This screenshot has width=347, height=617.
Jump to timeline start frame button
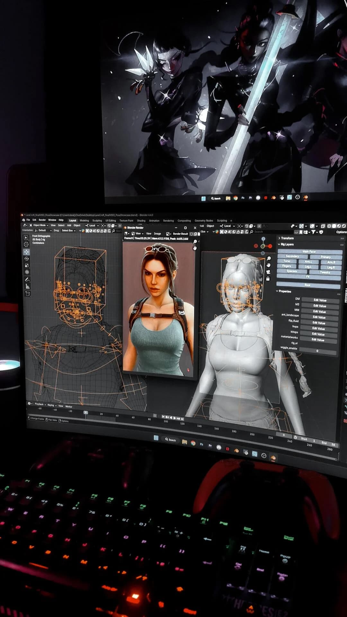pyautogui.click(x=163, y=417)
